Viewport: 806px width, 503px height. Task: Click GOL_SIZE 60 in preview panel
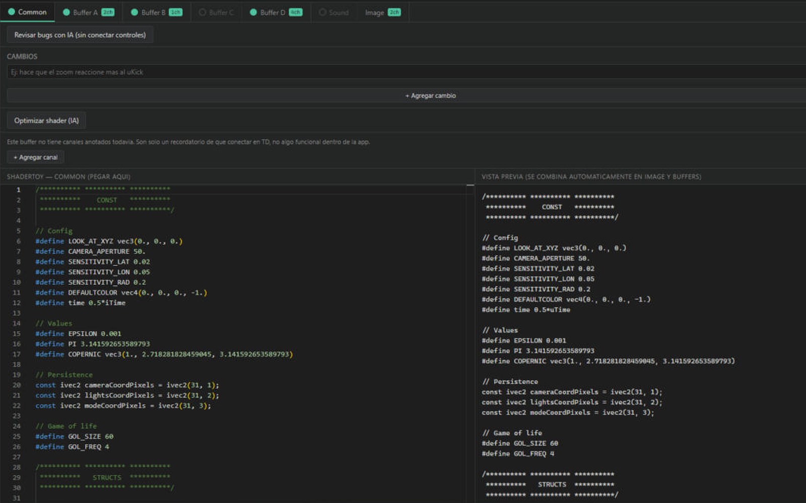pos(520,444)
